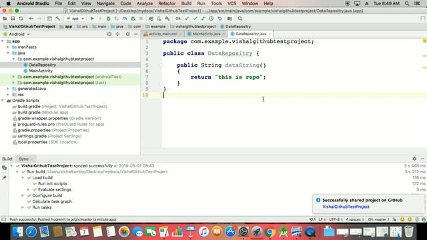Screen dimensions: 427x240
Task: Click UTF-8 encoding in status bar
Action: point(336,219)
